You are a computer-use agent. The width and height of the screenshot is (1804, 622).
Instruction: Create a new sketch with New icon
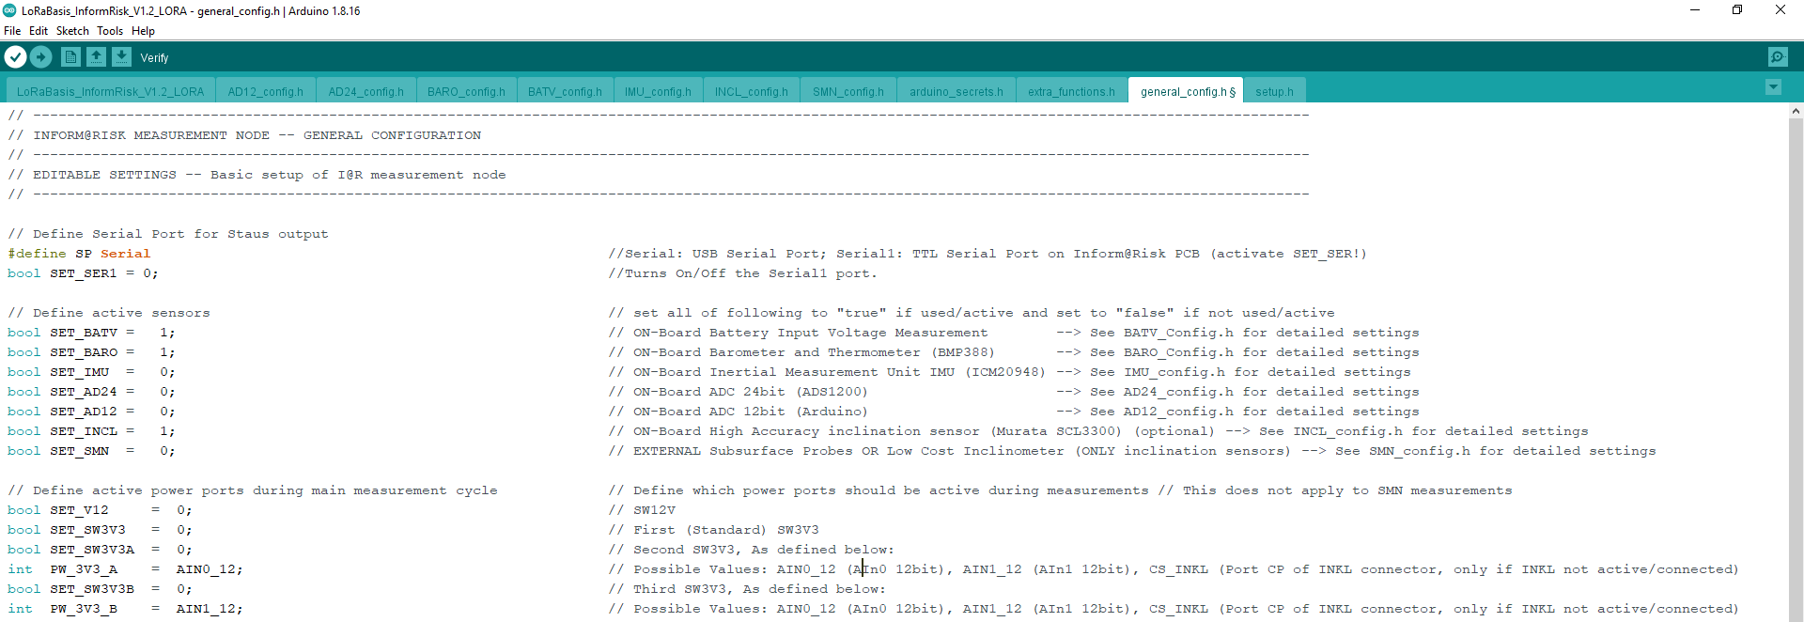(x=70, y=57)
